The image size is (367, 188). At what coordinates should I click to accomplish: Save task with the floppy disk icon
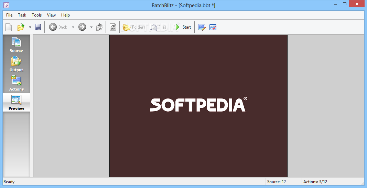(38, 27)
